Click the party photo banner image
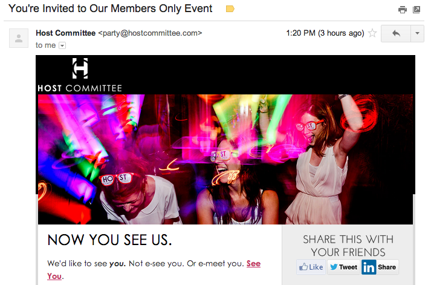This screenshot has height=285, width=431. pos(225,159)
